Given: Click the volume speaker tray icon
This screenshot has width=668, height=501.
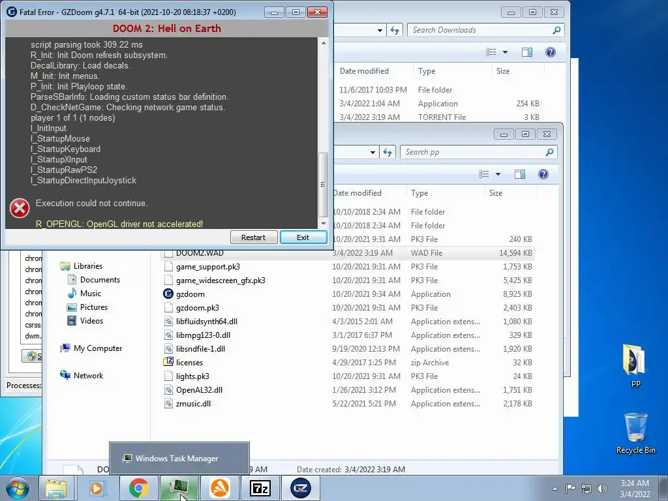Looking at the screenshot, I should 601,489.
